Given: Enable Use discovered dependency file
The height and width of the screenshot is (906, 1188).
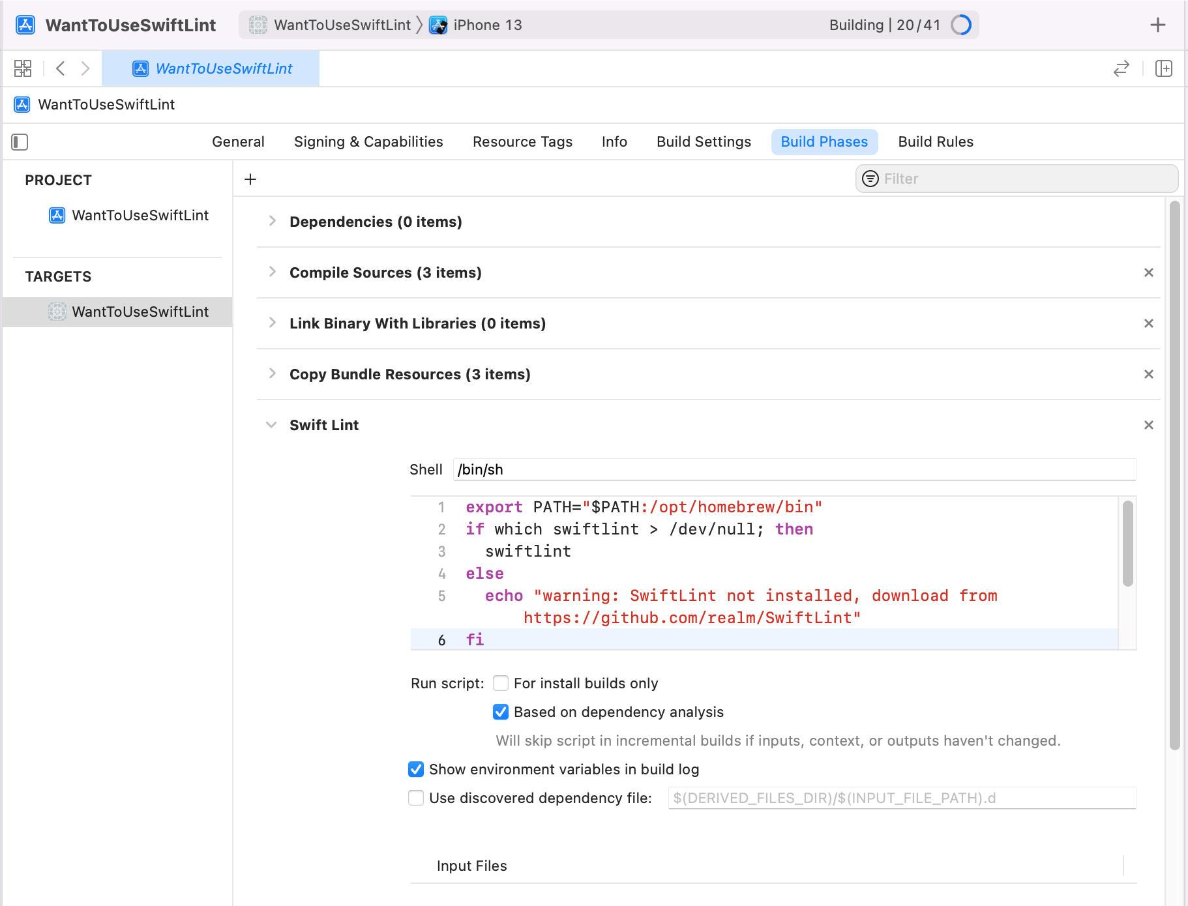Looking at the screenshot, I should tap(416, 798).
